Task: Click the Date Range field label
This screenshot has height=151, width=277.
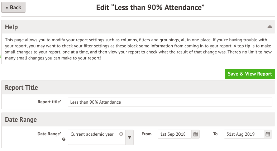Action: tap(49, 134)
